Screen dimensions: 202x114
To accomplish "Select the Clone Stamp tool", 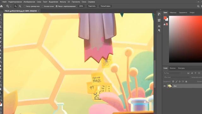I will tap(1, 50).
